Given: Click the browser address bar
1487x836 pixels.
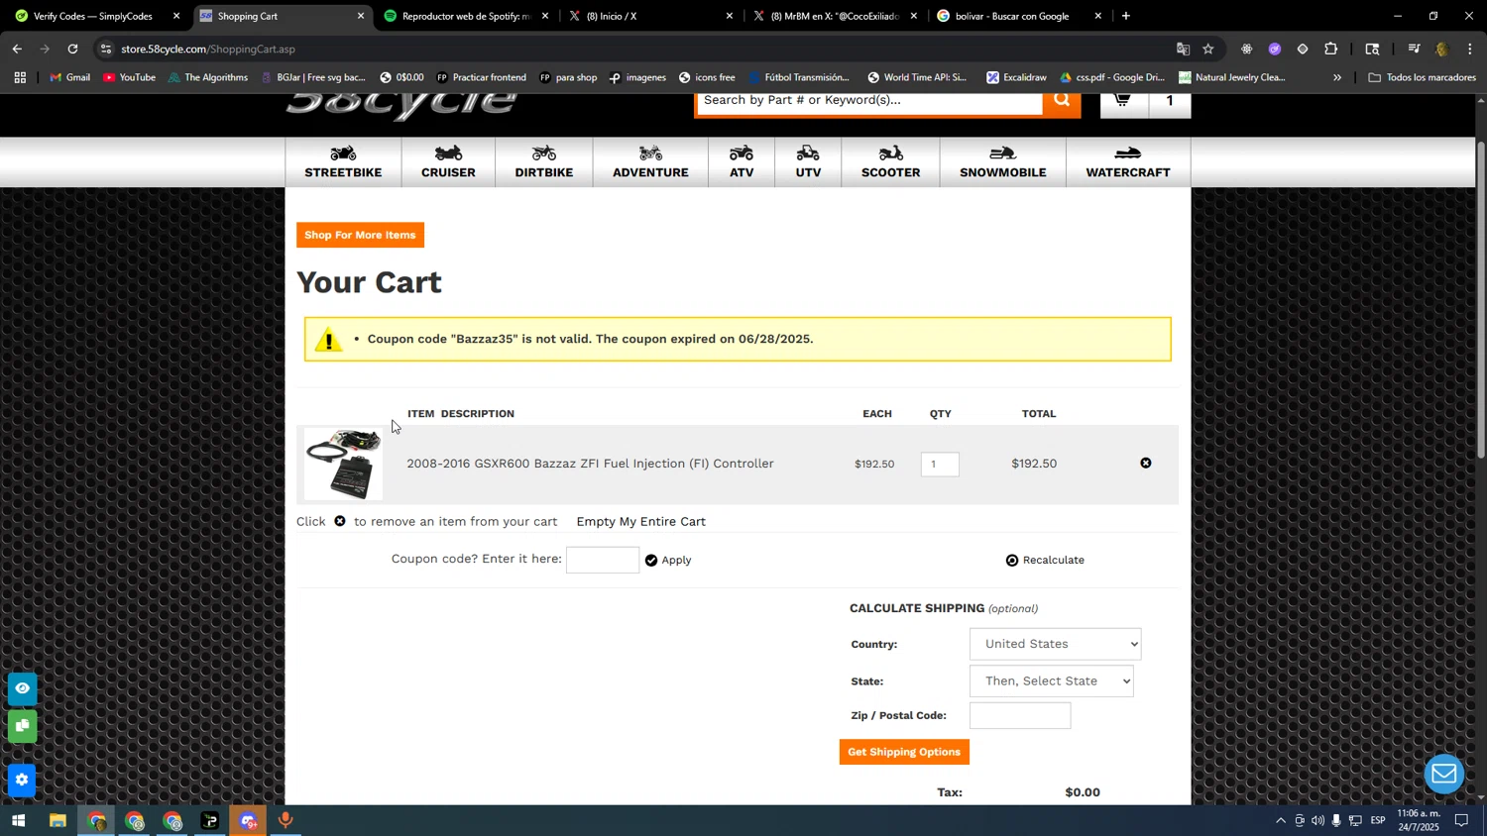Looking at the screenshot, I should pos(634,49).
